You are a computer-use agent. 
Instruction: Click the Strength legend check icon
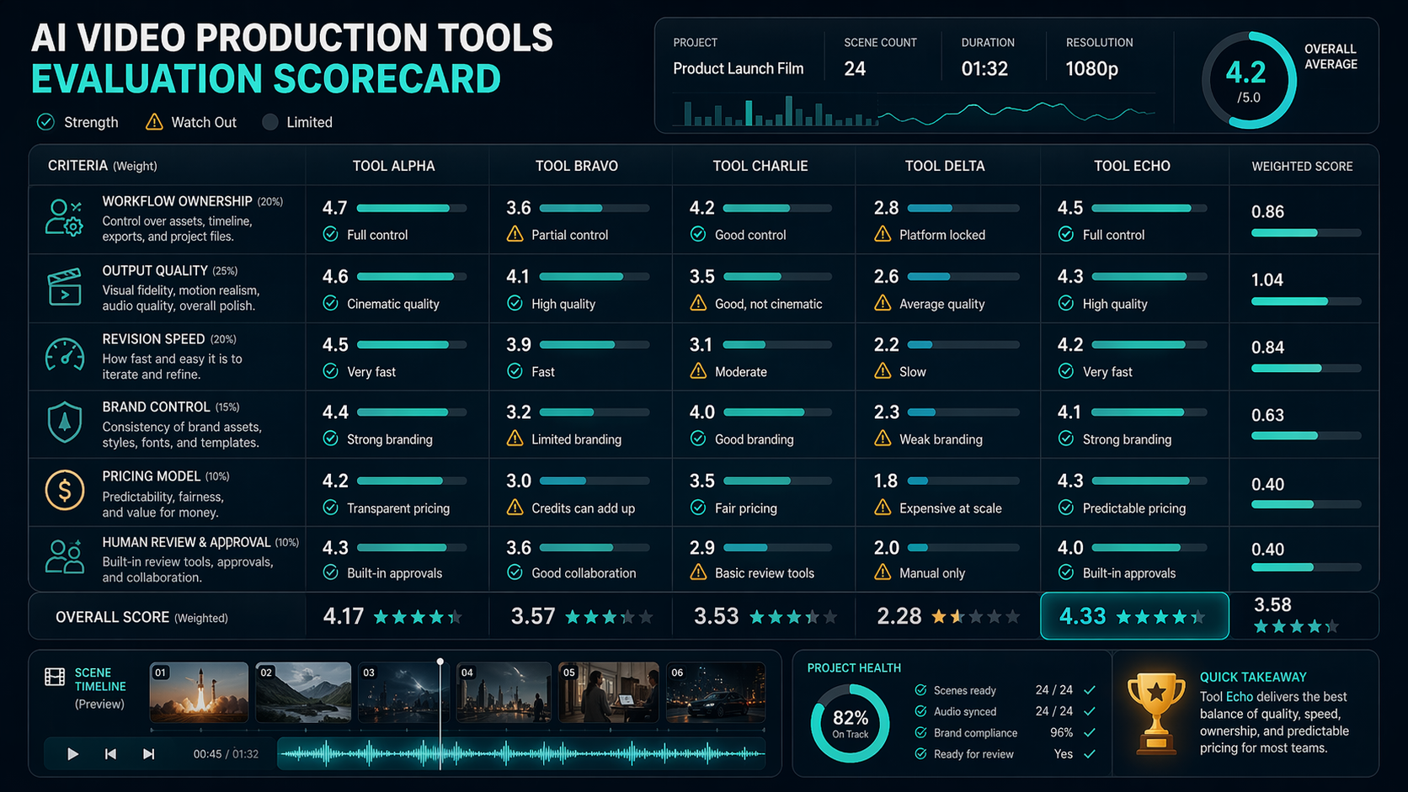45,122
